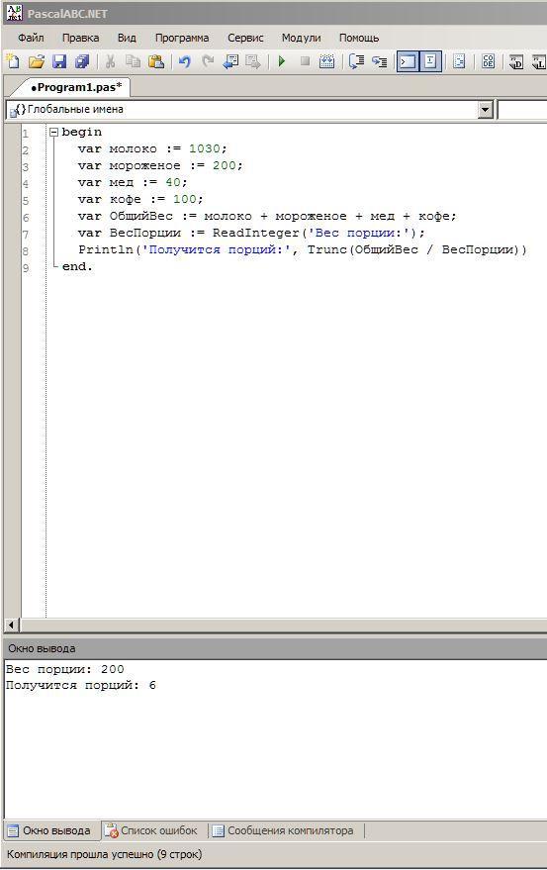Open the Сервис menu

[x=245, y=38]
